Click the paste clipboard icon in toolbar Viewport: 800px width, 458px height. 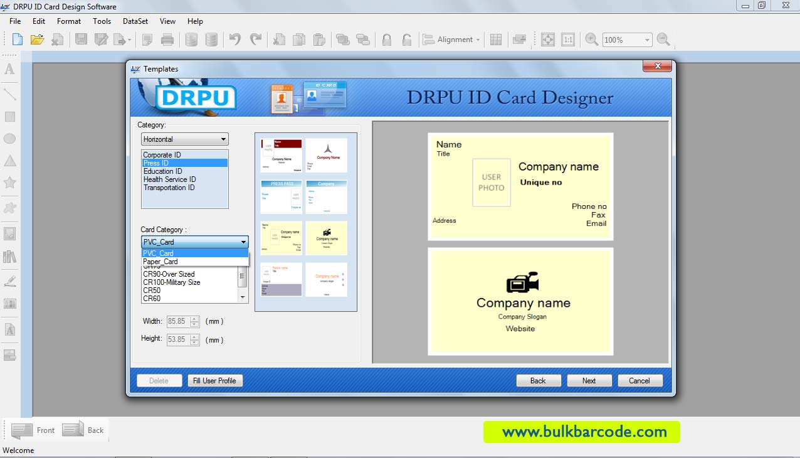[x=319, y=40]
